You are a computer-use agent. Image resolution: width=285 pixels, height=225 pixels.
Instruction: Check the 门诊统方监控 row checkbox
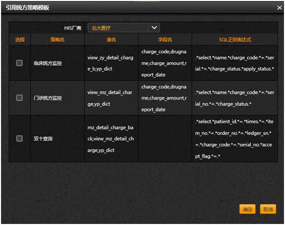19,97
